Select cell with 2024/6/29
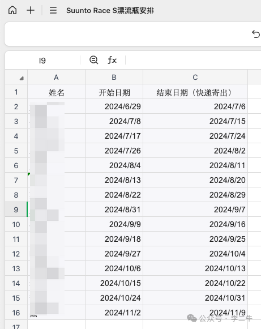Image resolution: width=261 pixels, height=329 pixels. [114, 106]
